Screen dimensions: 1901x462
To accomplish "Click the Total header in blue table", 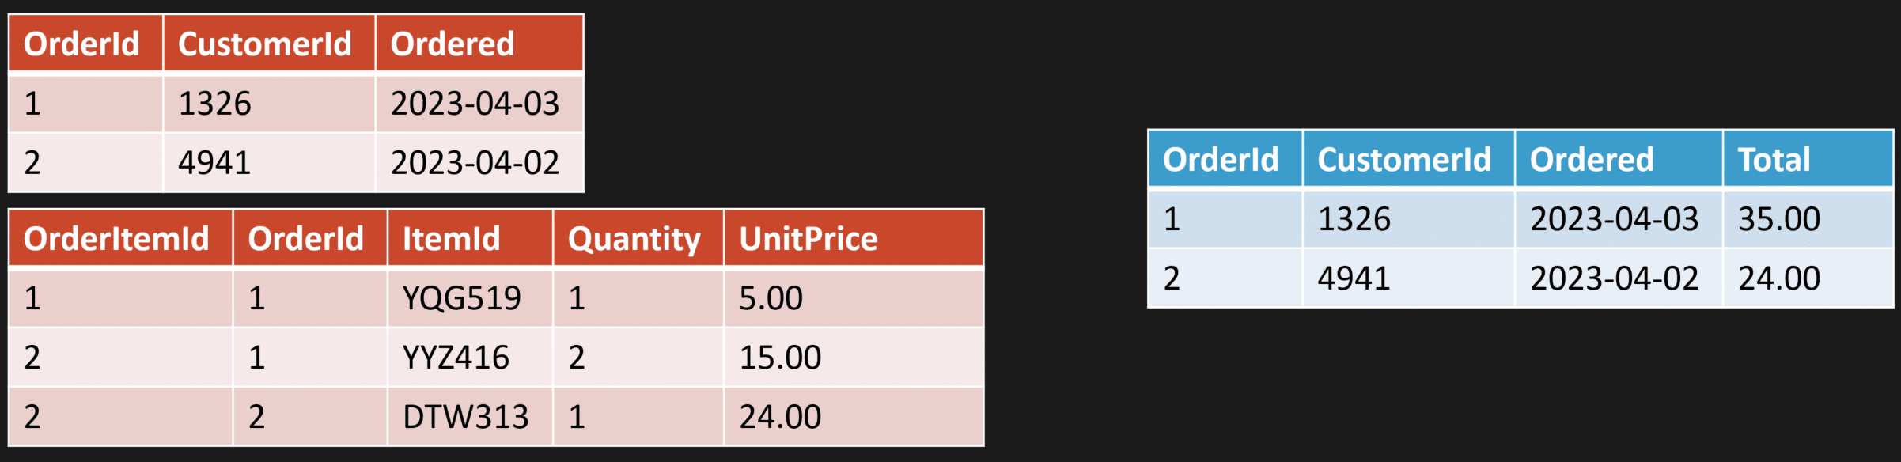I will [x=1774, y=160].
